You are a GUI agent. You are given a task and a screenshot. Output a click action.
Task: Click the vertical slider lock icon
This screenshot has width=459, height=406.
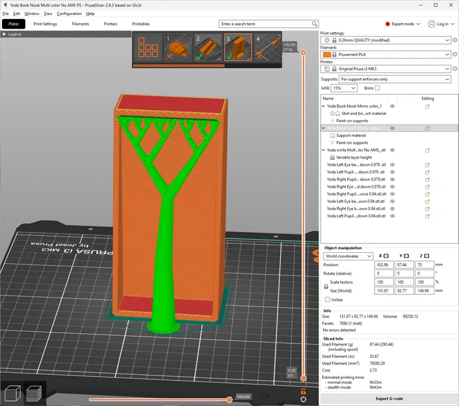click(x=304, y=391)
